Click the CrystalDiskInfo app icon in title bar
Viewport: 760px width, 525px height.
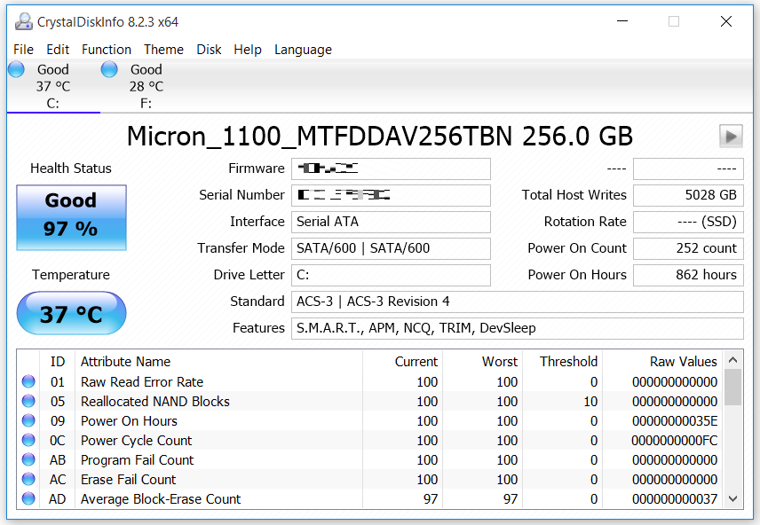point(24,21)
